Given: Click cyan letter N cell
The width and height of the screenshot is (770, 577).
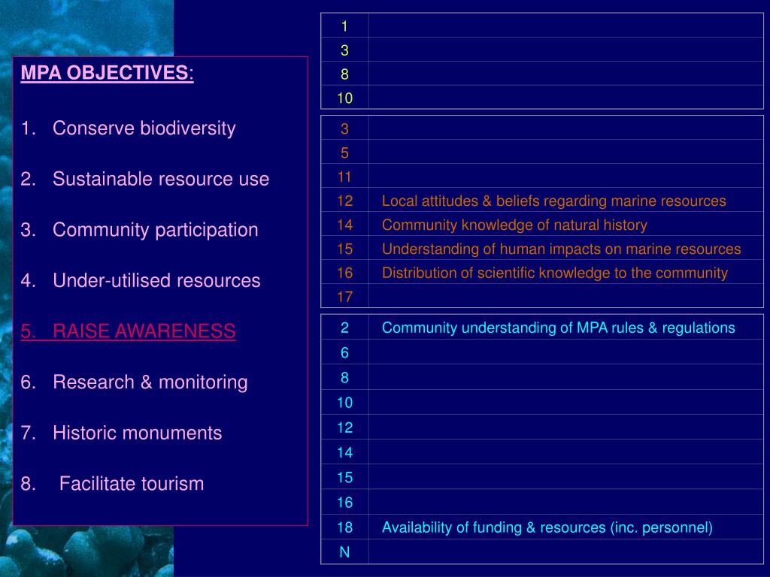Looking at the screenshot, I should pyautogui.click(x=344, y=552).
